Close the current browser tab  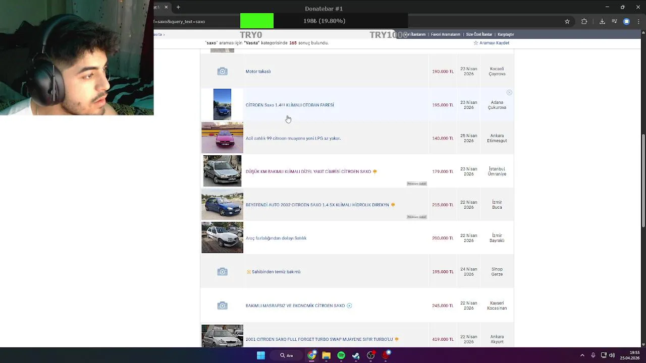tap(166, 7)
